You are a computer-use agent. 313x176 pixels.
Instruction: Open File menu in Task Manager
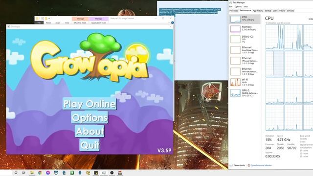pos(231,6)
